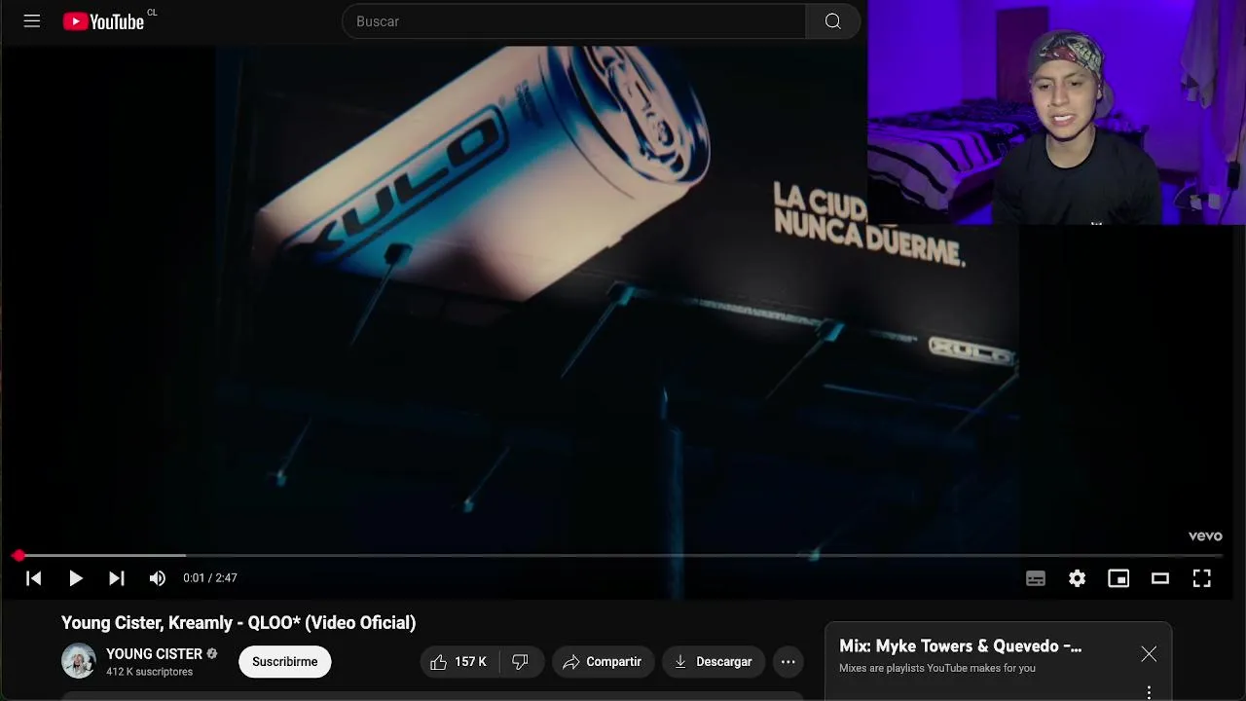Toggle subtitles on the player
Image resolution: width=1246 pixels, height=701 pixels.
[x=1036, y=578]
